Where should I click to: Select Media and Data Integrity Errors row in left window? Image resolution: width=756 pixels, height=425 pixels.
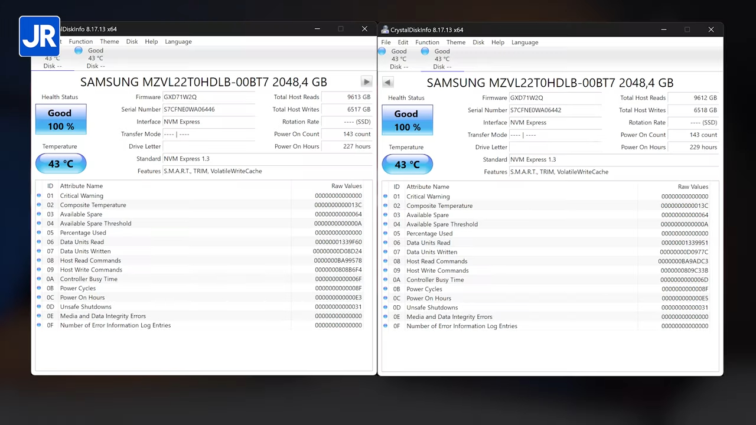(x=204, y=316)
